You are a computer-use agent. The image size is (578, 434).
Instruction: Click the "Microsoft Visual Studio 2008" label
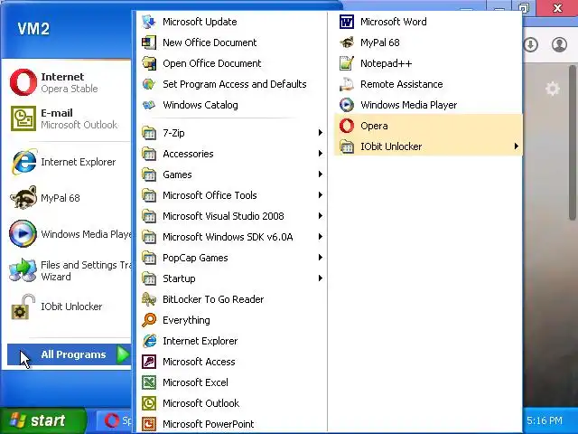(x=223, y=216)
